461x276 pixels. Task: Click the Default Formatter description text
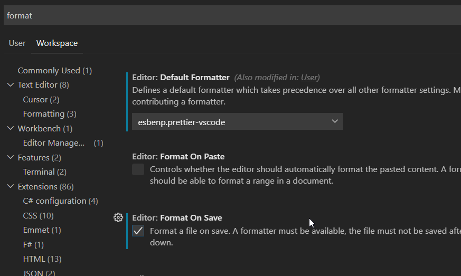pyautogui.click(x=296, y=96)
